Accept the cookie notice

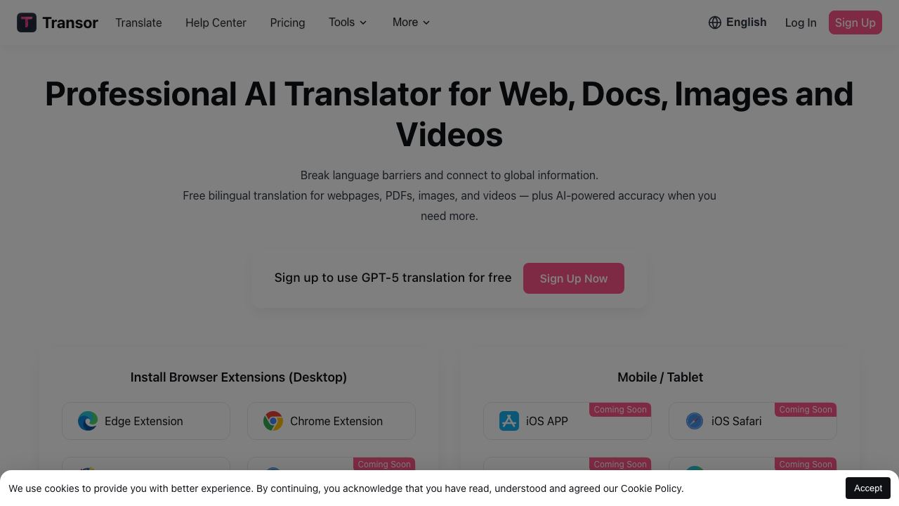point(868,488)
